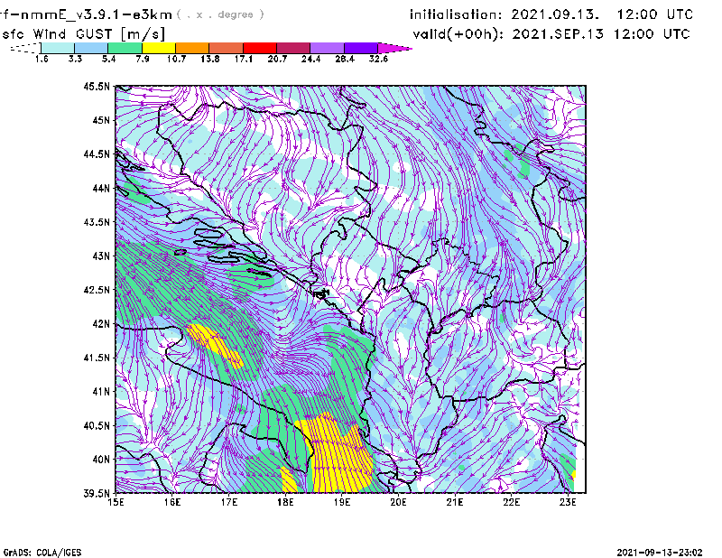Click the 40.5N latitude label
The width and height of the screenshot is (722, 558).
click(x=97, y=425)
